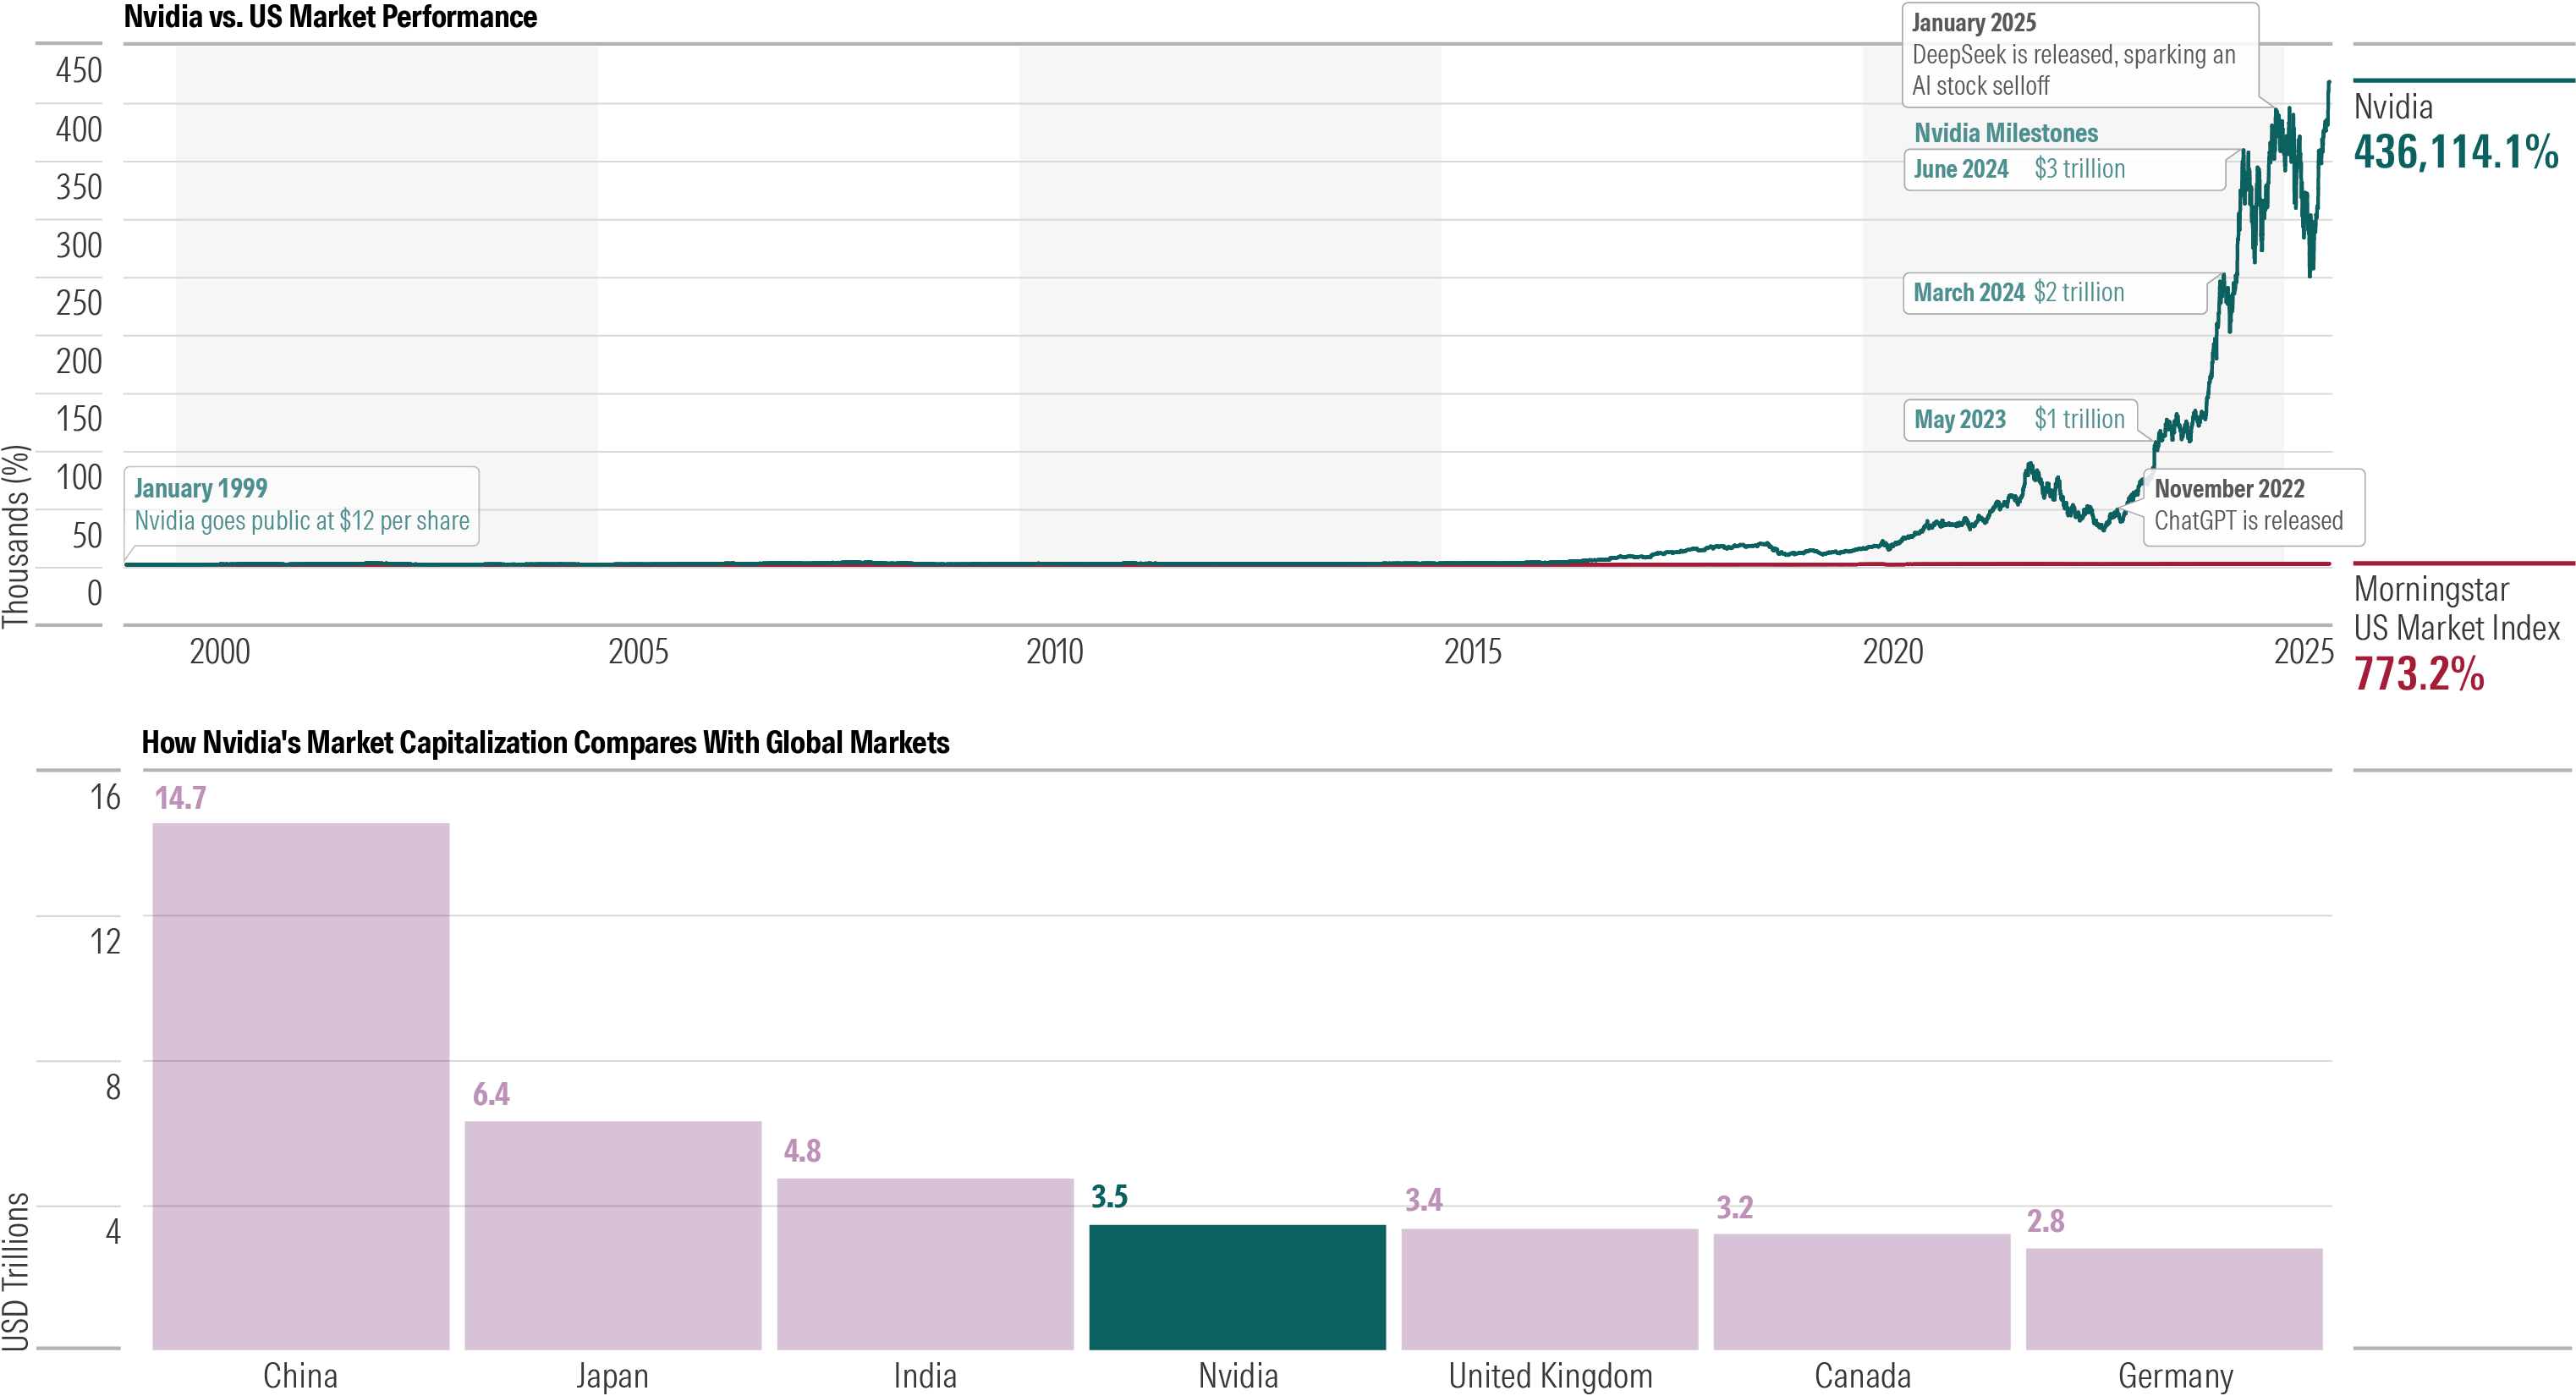
Task: Click the May 2023 $1 trillion milestone
Action: [x=2021, y=419]
